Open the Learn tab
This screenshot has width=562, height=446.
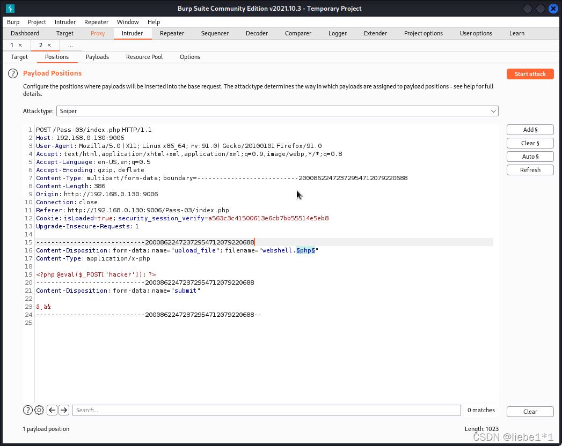tap(517, 33)
